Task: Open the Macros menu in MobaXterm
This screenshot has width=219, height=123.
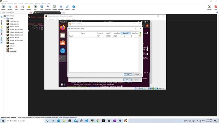Action: click(x=43, y=4)
